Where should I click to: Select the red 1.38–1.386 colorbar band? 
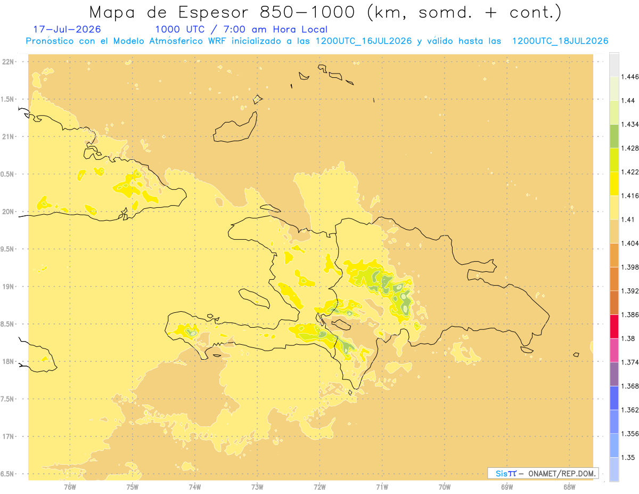[x=614, y=326]
